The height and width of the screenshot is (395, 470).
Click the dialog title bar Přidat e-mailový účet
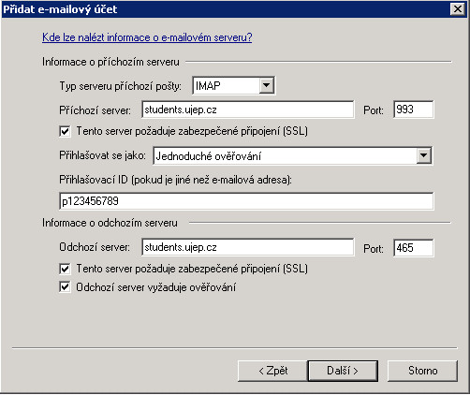225,9
